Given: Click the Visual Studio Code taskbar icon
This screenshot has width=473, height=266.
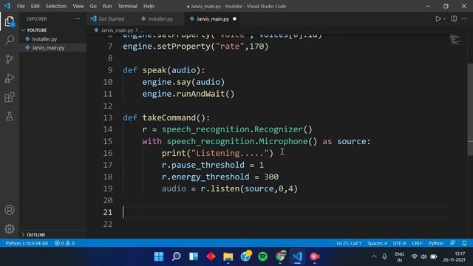Looking at the screenshot, I should pos(297,256).
